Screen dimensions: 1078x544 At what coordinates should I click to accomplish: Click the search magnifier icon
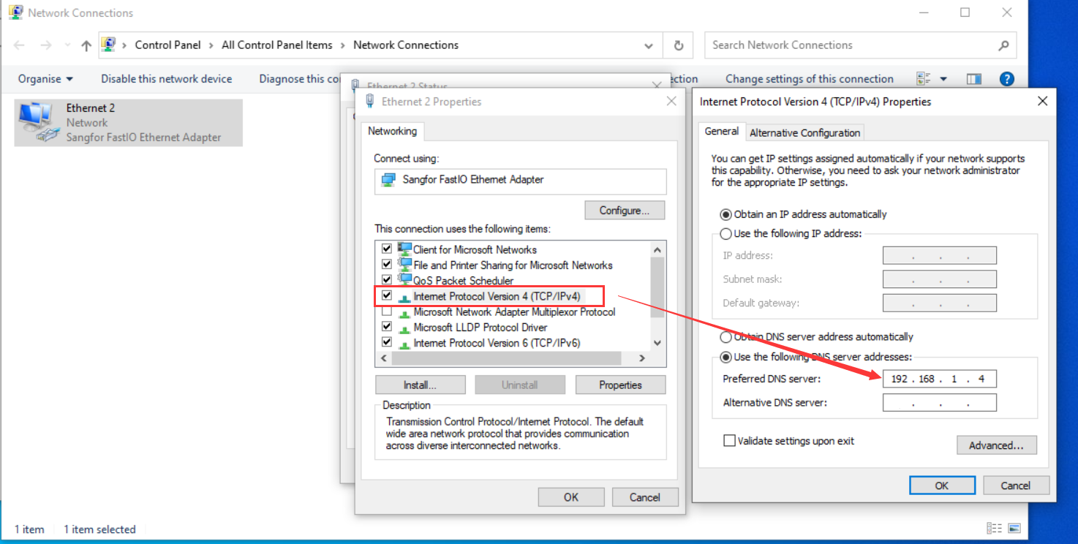coord(1003,45)
